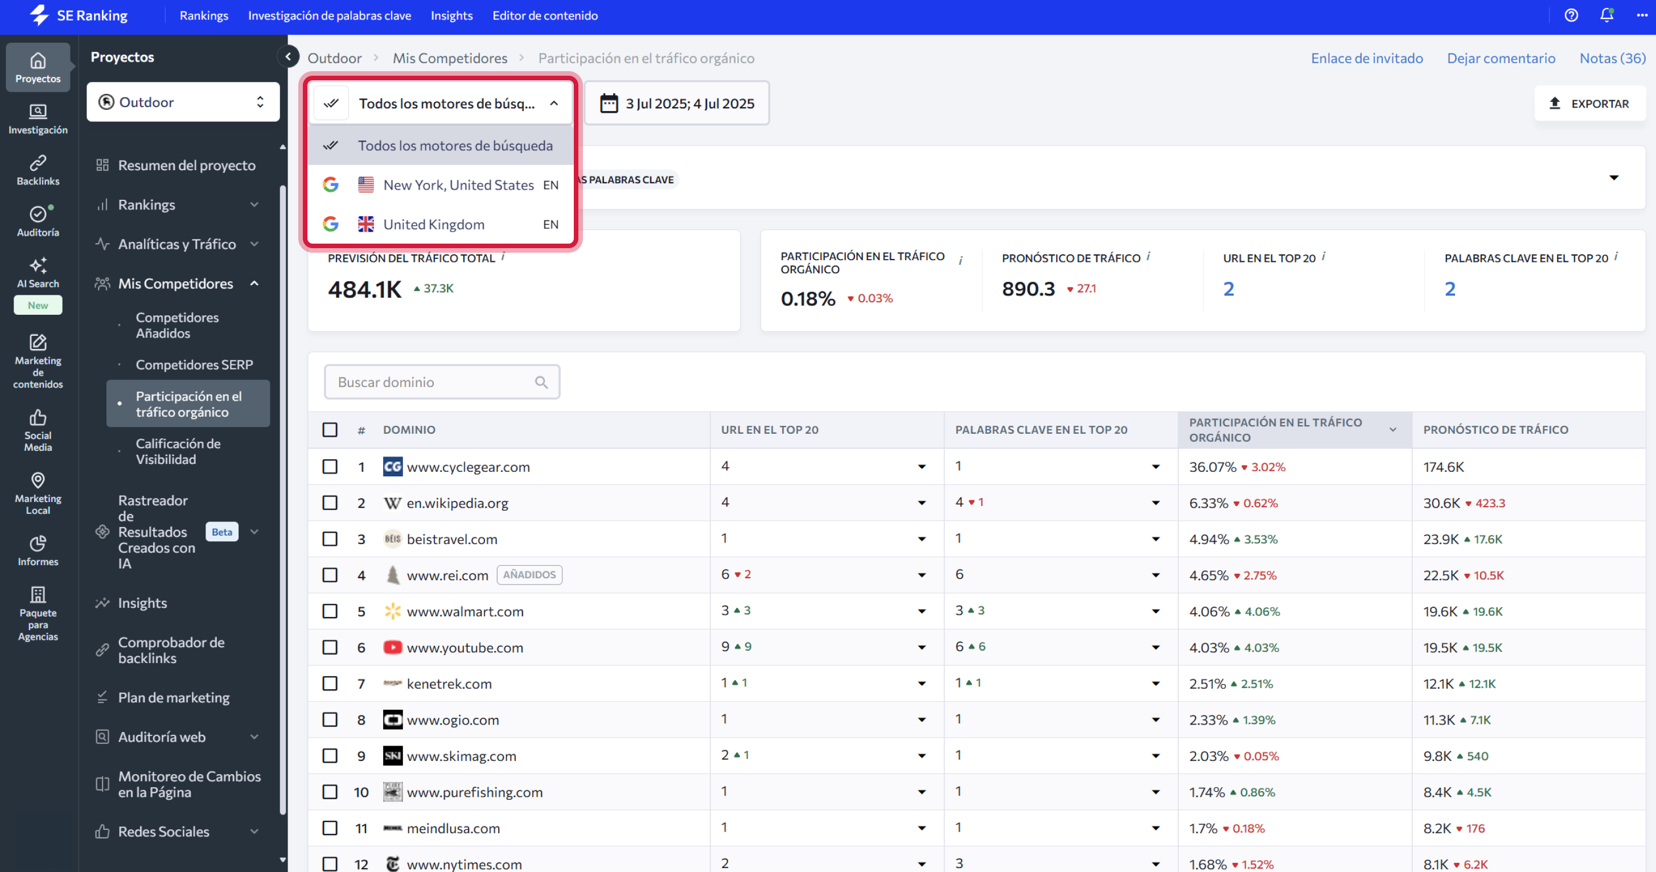Click the help question mark icon
This screenshot has width=1656, height=872.
tap(1571, 15)
